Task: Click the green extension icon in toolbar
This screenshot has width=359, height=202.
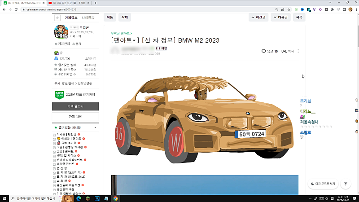Action: pos(296,9)
